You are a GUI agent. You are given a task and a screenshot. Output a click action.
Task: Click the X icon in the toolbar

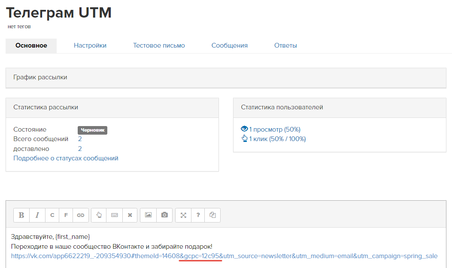[x=130, y=215]
